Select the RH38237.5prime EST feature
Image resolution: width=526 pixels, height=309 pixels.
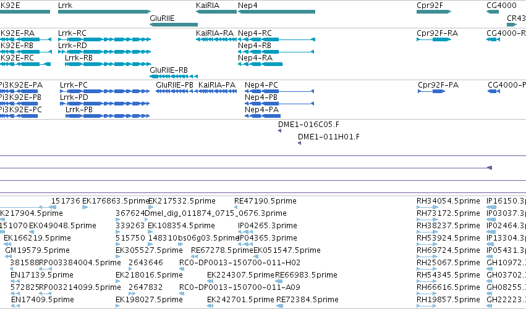coord(427,232)
